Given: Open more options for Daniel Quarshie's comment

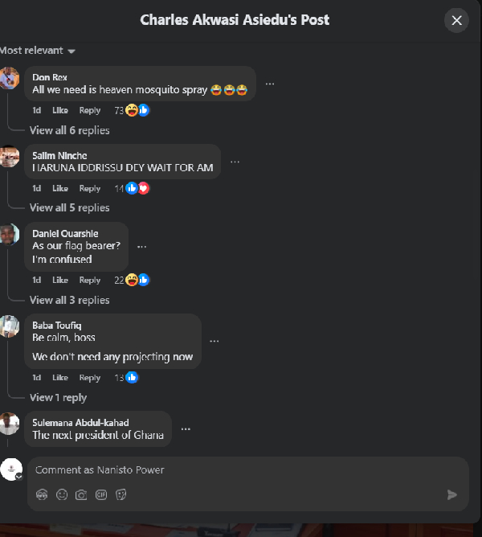Looking at the screenshot, I should point(142,246).
